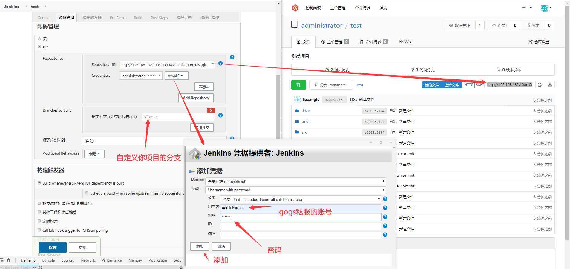Screen dimensions: 570x269
Task: Open the Gogs plus create menu
Action: pyautogui.click(x=527, y=8)
